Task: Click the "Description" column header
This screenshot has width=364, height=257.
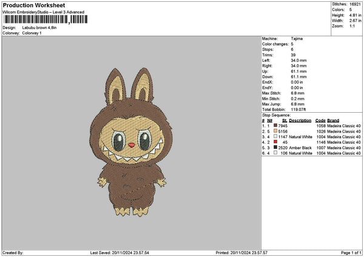Action: [x=300, y=121]
